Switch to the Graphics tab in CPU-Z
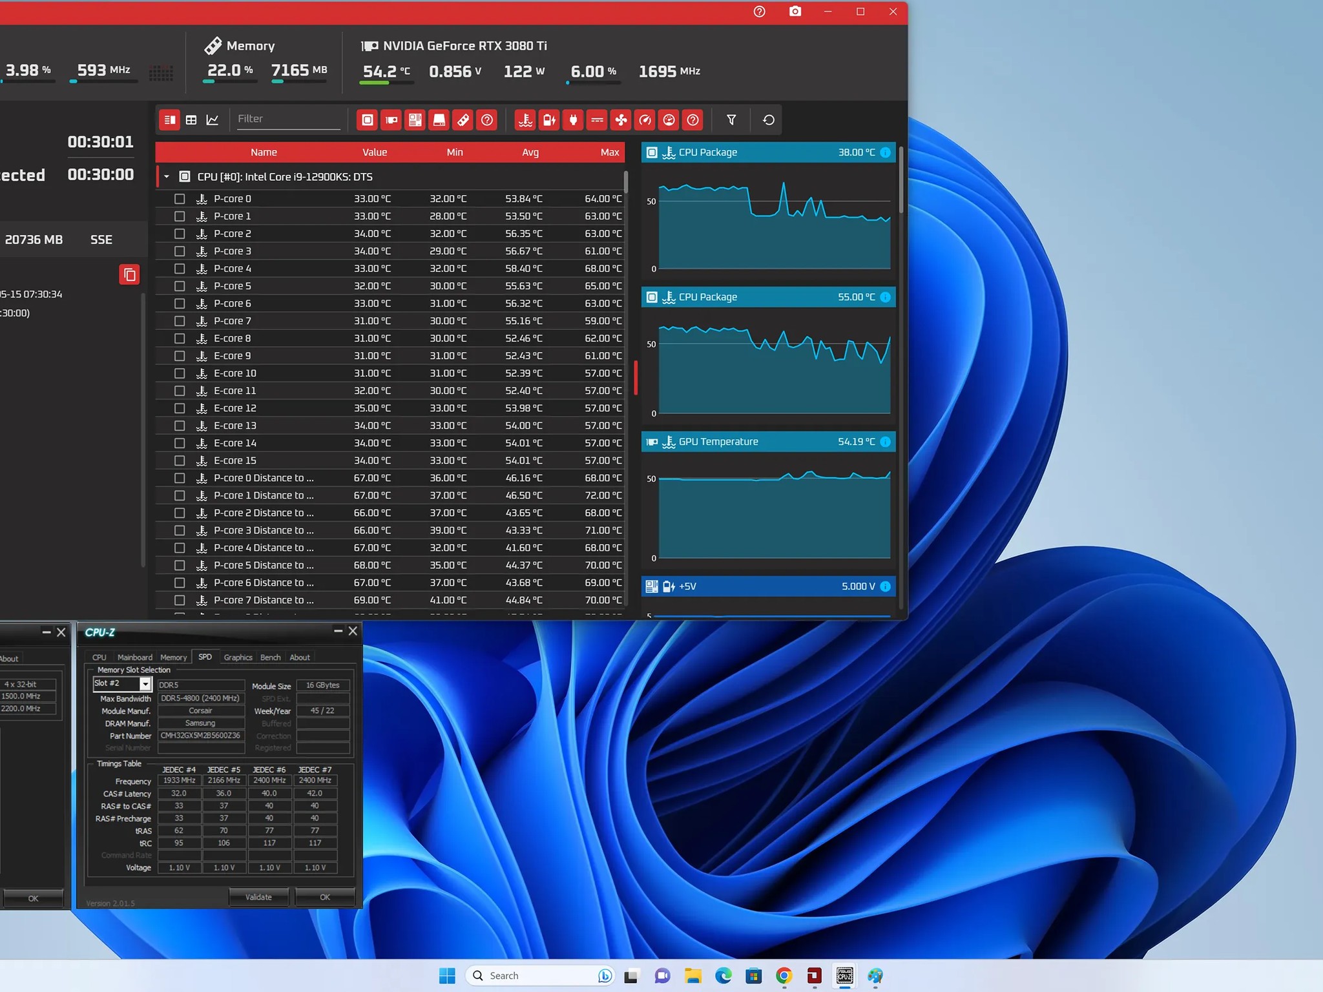The width and height of the screenshot is (1323, 992). click(x=238, y=657)
